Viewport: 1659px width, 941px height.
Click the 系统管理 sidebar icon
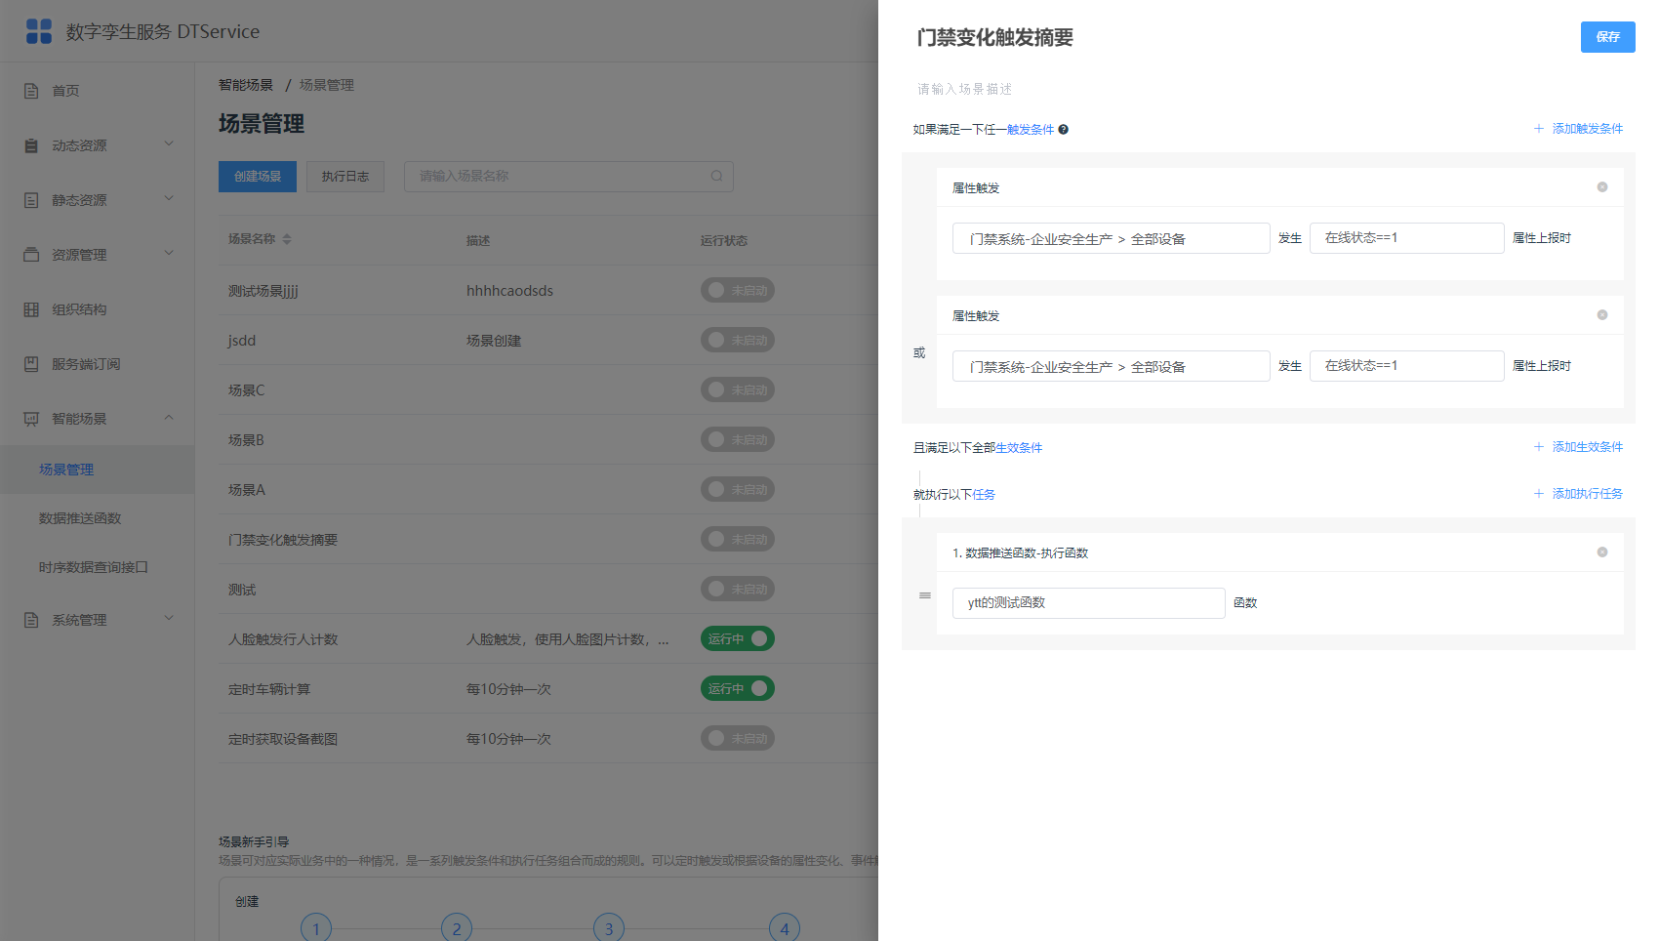[x=31, y=620]
